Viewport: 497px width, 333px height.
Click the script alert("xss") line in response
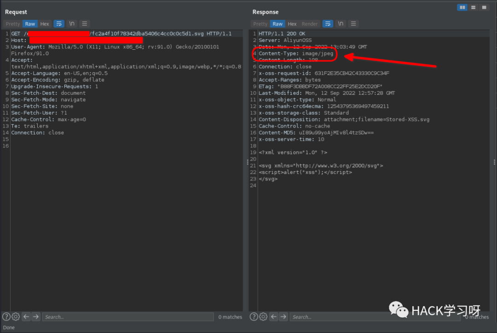tap(305, 173)
